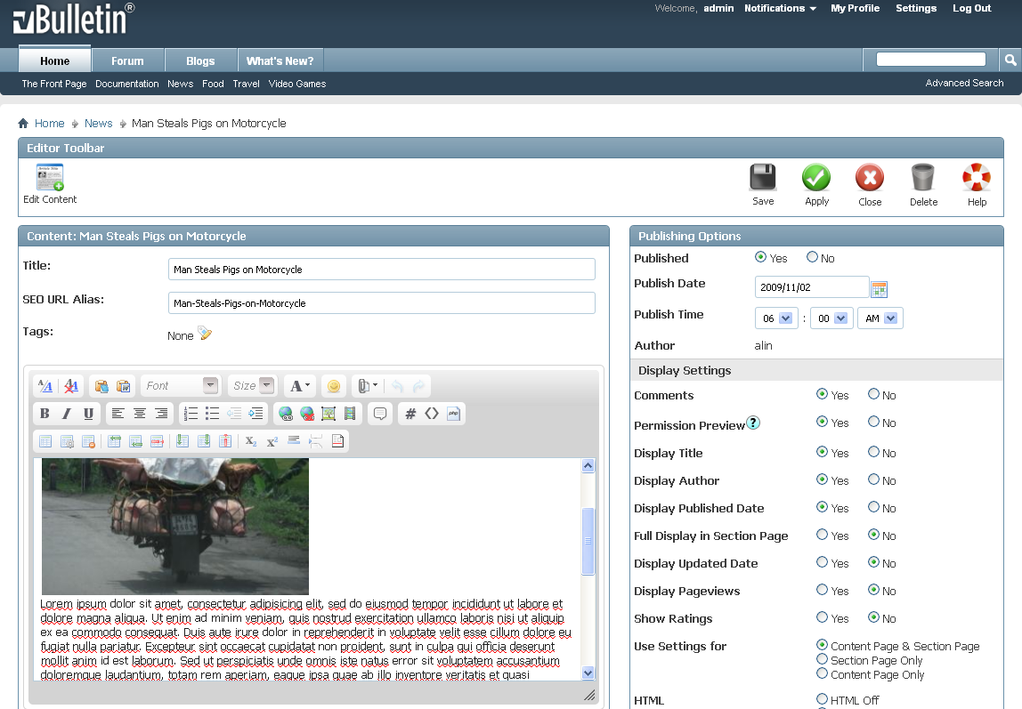Switch to the Forum tab

tap(127, 61)
